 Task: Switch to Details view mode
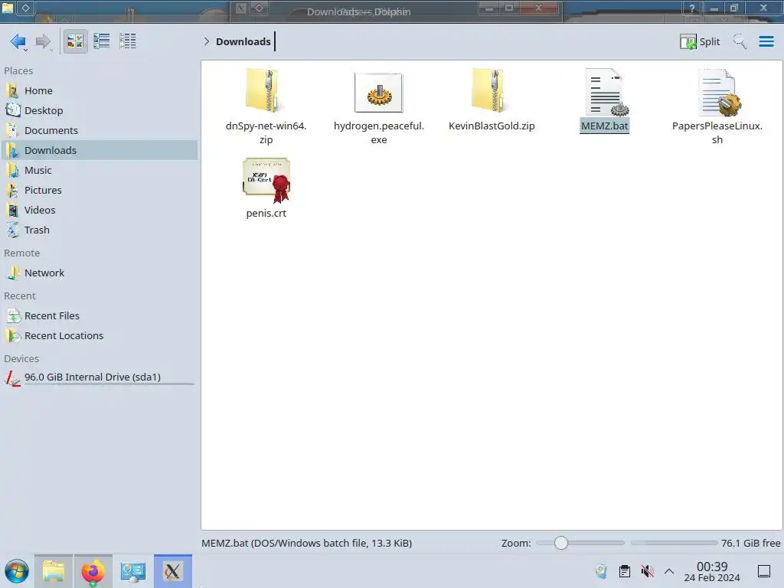[128, 41]
